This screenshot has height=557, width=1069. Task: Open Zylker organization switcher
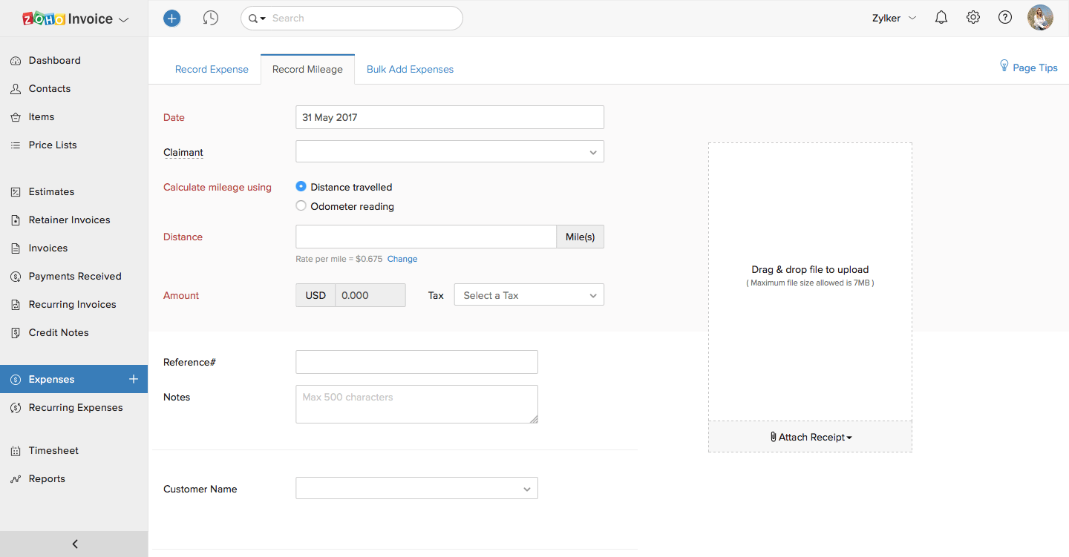click(894, 18)
